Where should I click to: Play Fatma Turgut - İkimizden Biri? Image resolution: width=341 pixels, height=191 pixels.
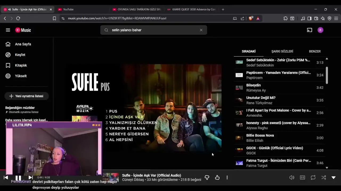[x=279, y=163]
